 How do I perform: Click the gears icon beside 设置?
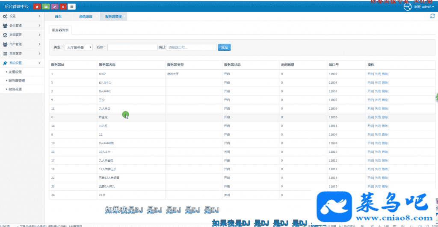[5, 16]
